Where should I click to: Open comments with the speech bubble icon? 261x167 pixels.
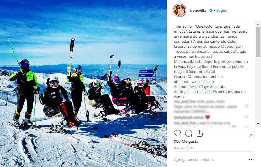[189, 133]
